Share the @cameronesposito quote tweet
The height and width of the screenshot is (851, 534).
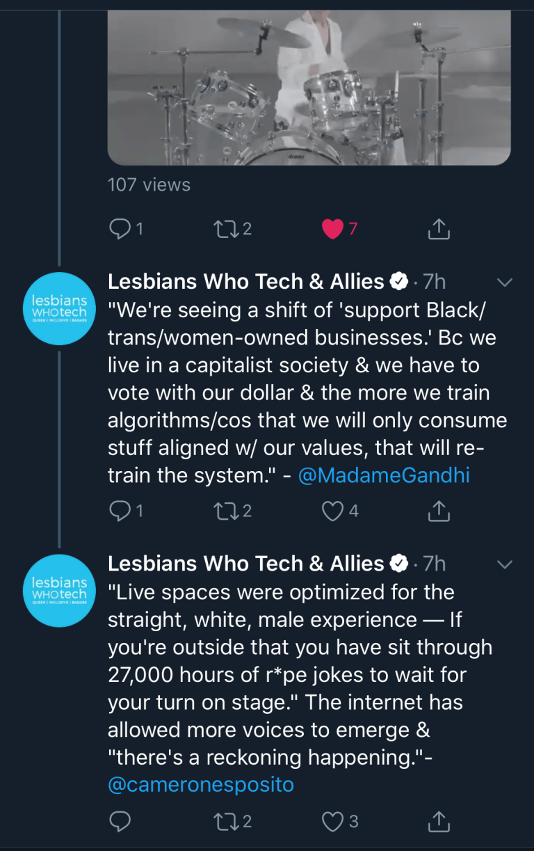click(438, 821)
